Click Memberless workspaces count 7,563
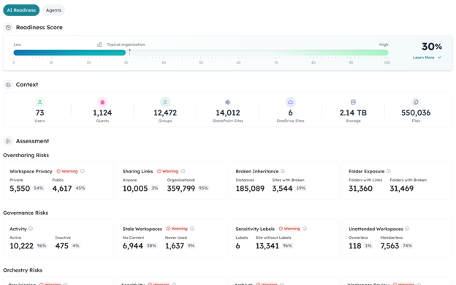456x285 pixels. click(x=389, y=246)
